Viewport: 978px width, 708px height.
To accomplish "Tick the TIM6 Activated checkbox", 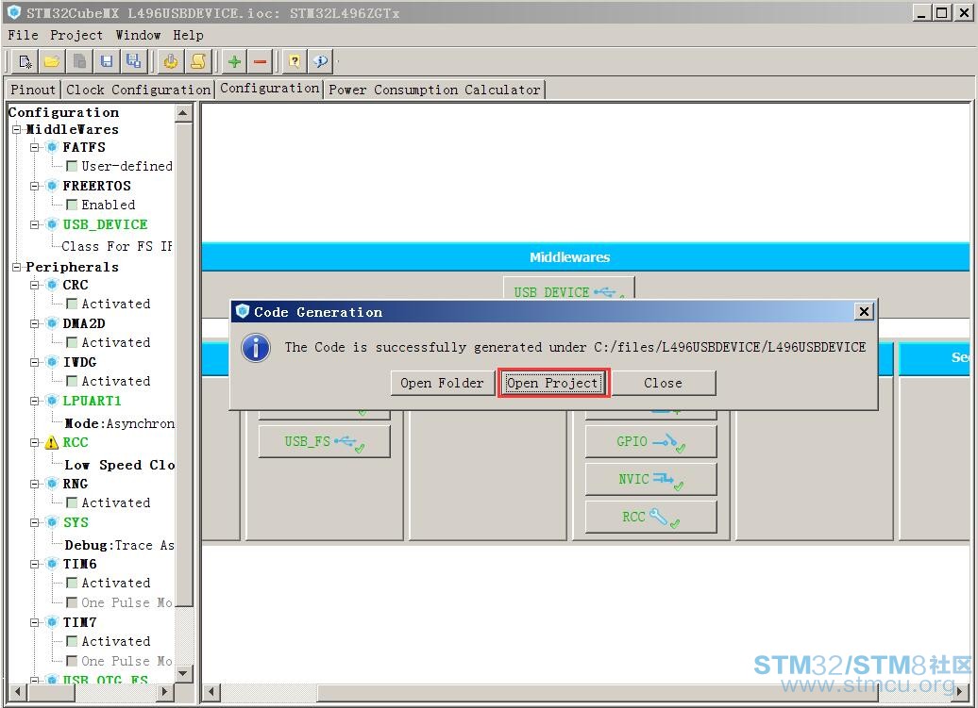I will coord(72,583).
